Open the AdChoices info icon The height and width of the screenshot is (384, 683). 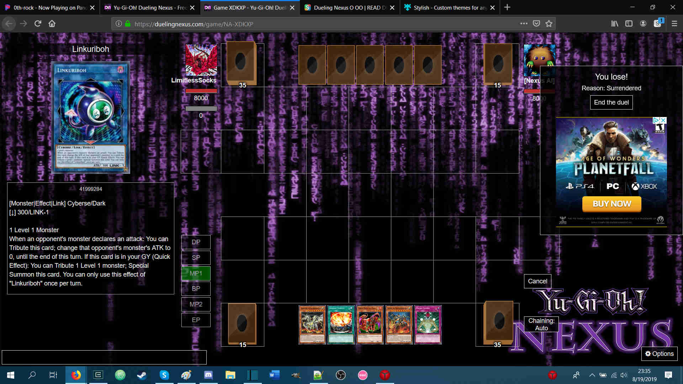656,120
